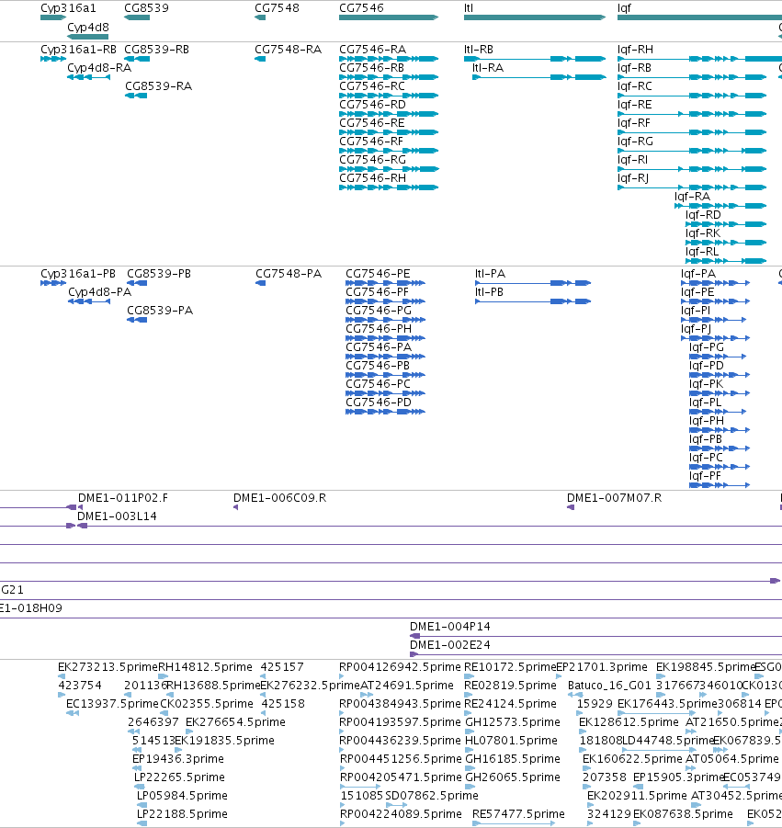Click the Cyp4d8 gene bar

click(x=87, y=37)
